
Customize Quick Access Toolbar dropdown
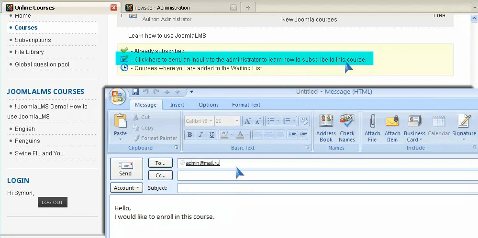point(191,91)
